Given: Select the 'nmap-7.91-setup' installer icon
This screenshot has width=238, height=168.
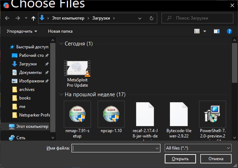Looking at the screenshot, I should click(78, 114).
